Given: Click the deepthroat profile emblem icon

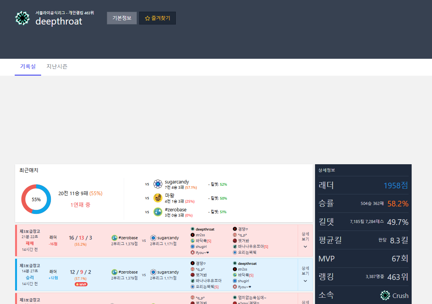Looking at the screenshot, I should [x=22, y=18].
